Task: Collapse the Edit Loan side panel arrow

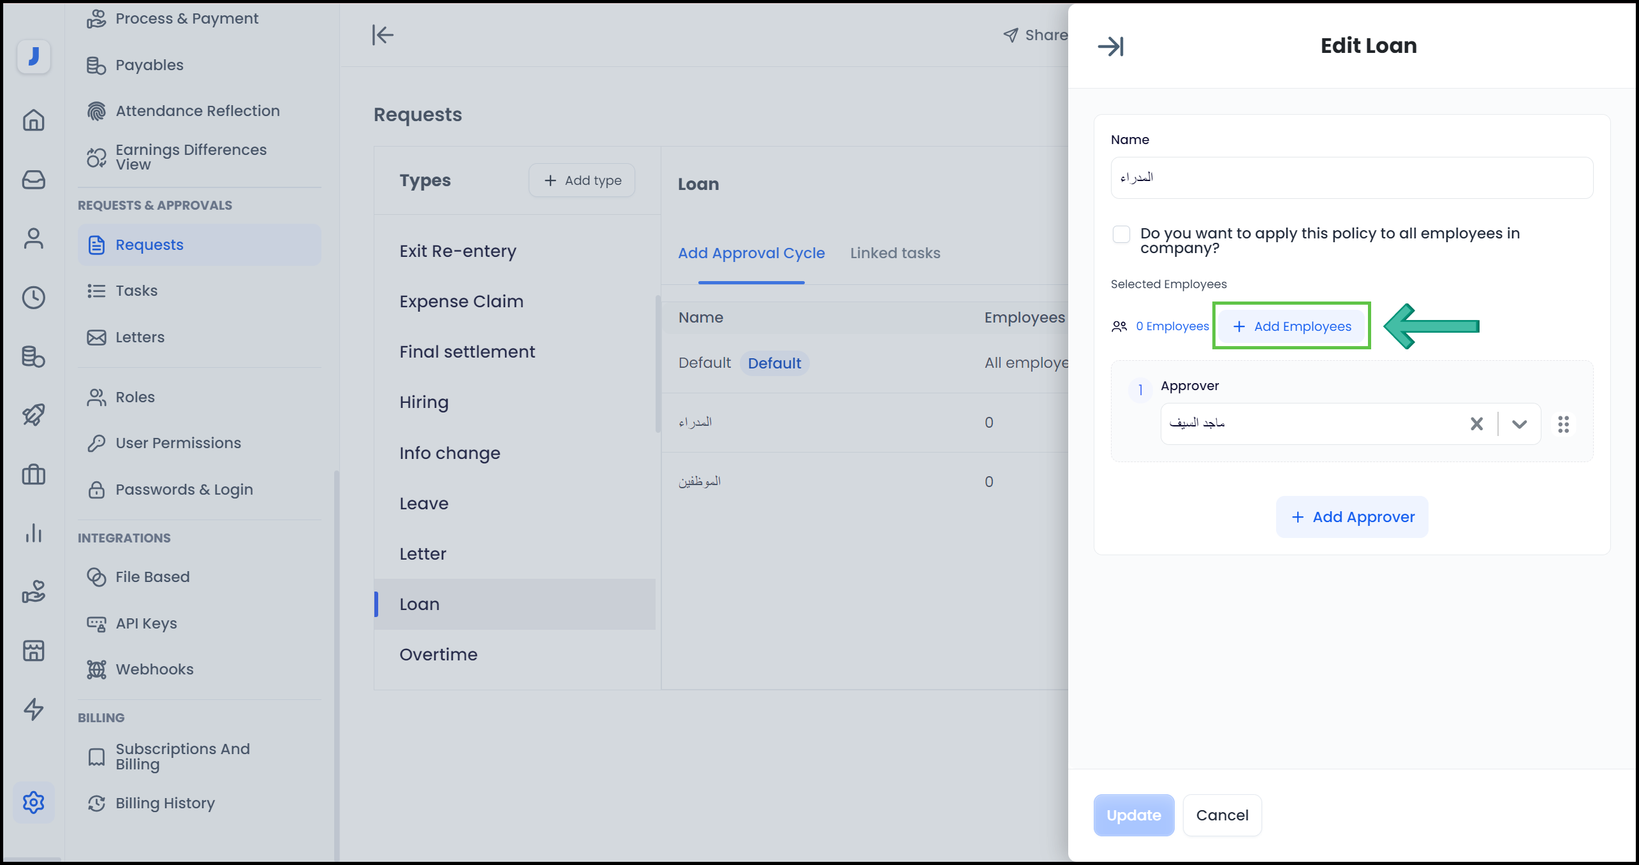Action: click(1110, 47)
